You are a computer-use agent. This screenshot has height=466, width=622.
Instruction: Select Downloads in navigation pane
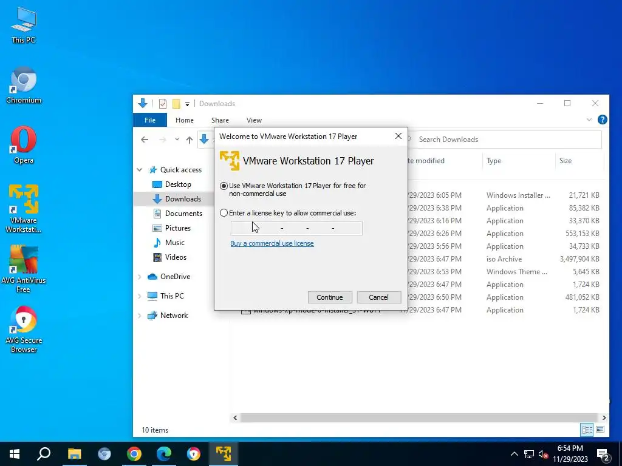tap(183, 199)
